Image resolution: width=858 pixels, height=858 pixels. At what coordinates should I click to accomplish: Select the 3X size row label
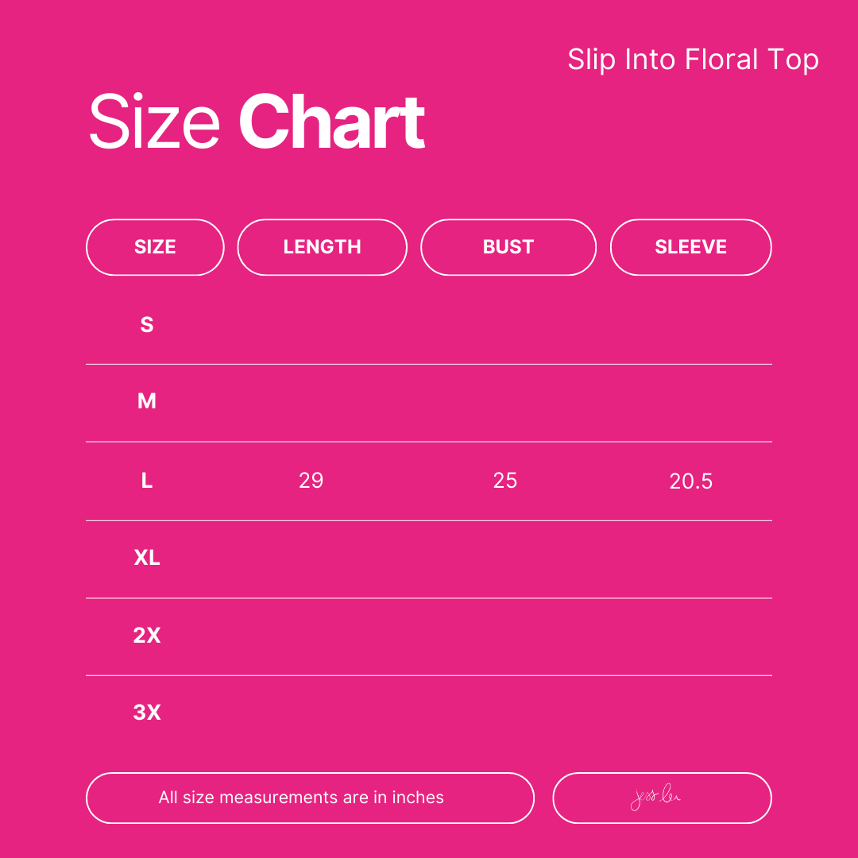click(x=147, y=713)
